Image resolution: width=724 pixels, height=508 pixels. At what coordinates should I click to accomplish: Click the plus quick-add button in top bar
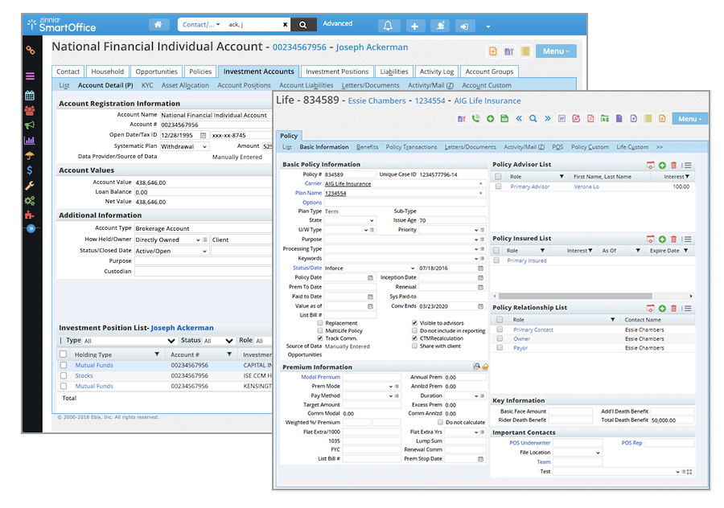pyautogui.click(x=414, y=26)
